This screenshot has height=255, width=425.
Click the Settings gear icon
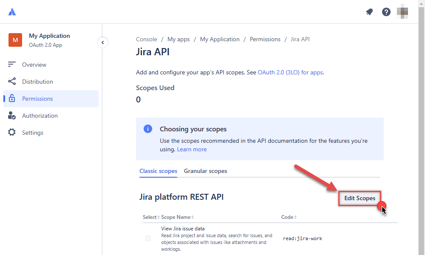coord(11,132)
